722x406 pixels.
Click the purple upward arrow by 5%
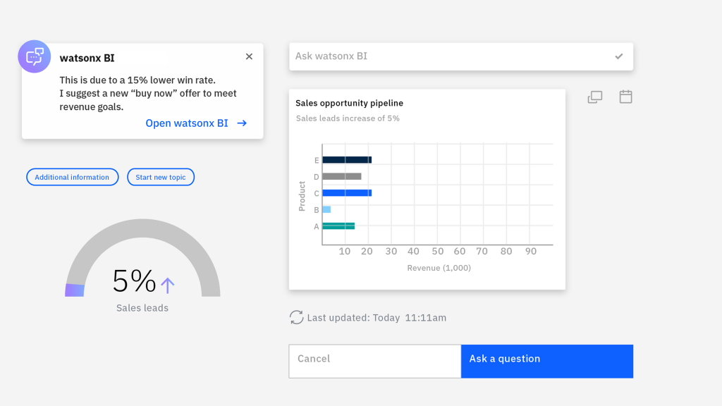tap(167, 285)
